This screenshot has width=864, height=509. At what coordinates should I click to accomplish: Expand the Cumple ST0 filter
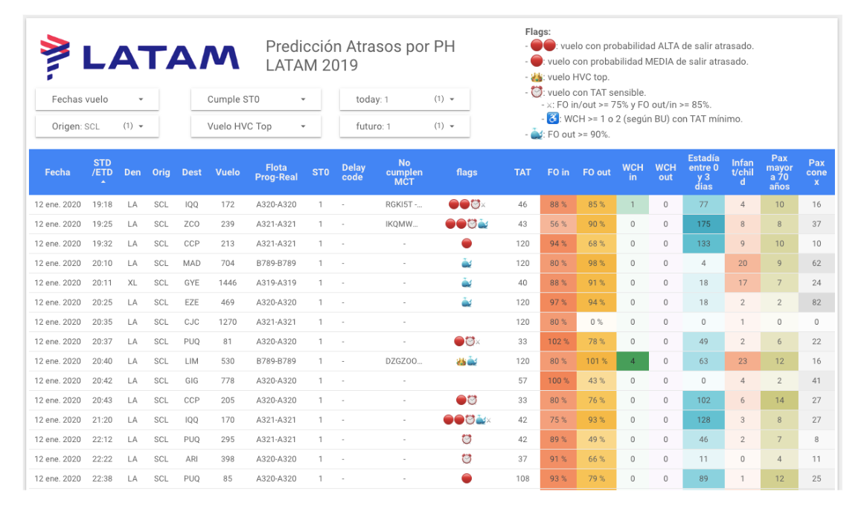click(x=256, y=100)
